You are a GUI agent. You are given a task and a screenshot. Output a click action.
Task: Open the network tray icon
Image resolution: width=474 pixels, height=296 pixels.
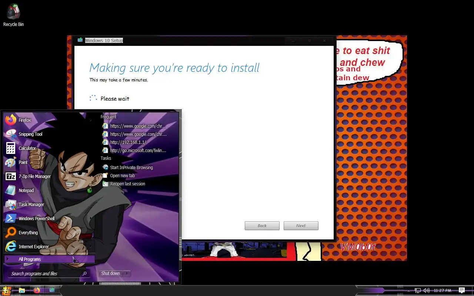point(418,290)
